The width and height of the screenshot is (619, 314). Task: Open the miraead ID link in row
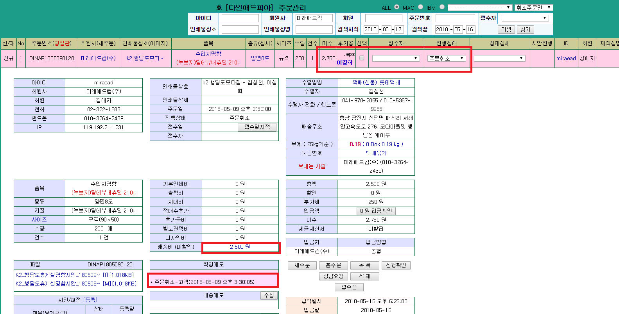[x=566, y=58]
